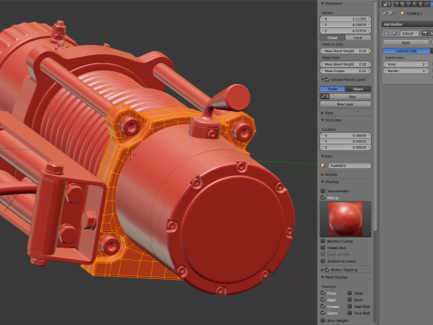Click the Subsurf modifier name field

[410, 33]
